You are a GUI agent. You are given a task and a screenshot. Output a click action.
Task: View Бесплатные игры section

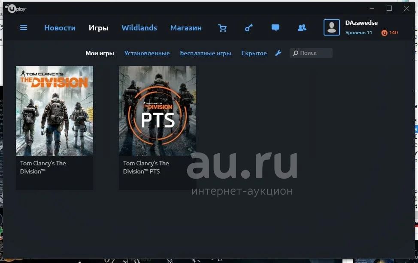[x=206, y=53]
